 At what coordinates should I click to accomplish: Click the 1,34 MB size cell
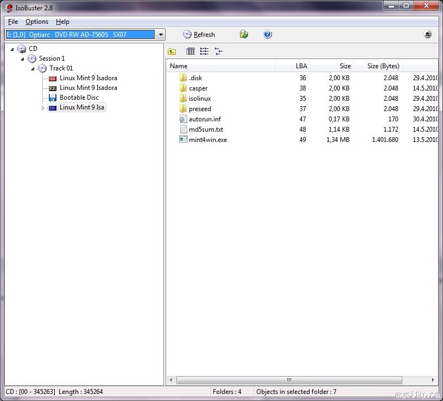(338, 140)
